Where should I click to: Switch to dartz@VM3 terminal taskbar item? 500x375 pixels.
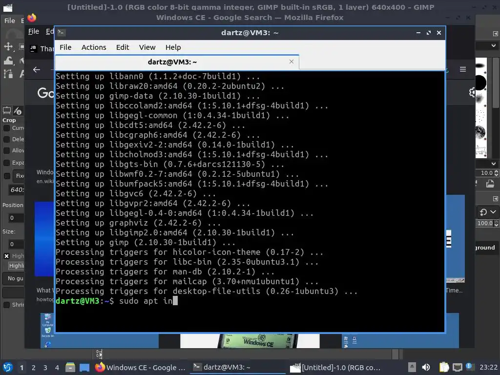(238, 367)
